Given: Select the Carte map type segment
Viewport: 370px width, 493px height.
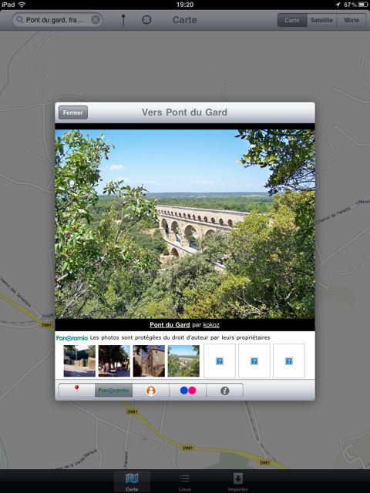Looking at the screenshot, I should coord(292,20).
